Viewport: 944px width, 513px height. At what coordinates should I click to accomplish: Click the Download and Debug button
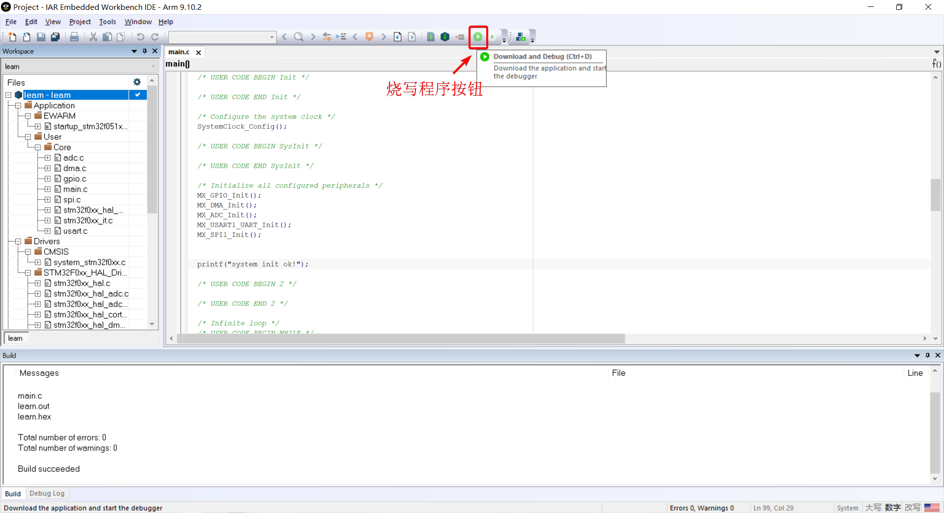(478, 37)
